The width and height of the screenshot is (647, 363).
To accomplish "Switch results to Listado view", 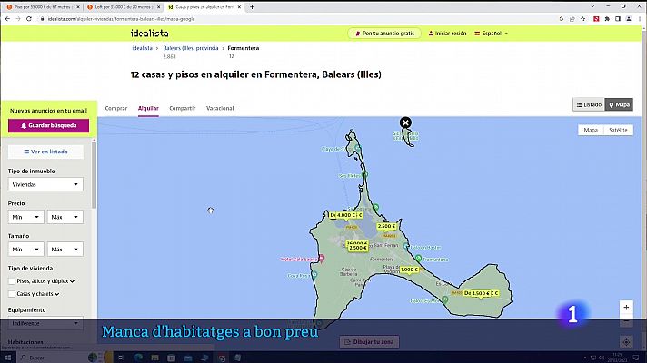I will (x=589, y=104).
